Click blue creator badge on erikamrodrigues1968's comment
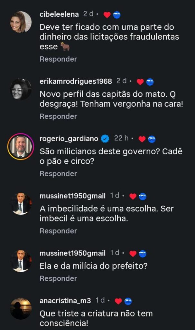195x330 pixels. [150, 82]
